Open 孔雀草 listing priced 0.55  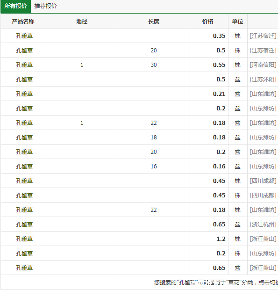point(24,65)
